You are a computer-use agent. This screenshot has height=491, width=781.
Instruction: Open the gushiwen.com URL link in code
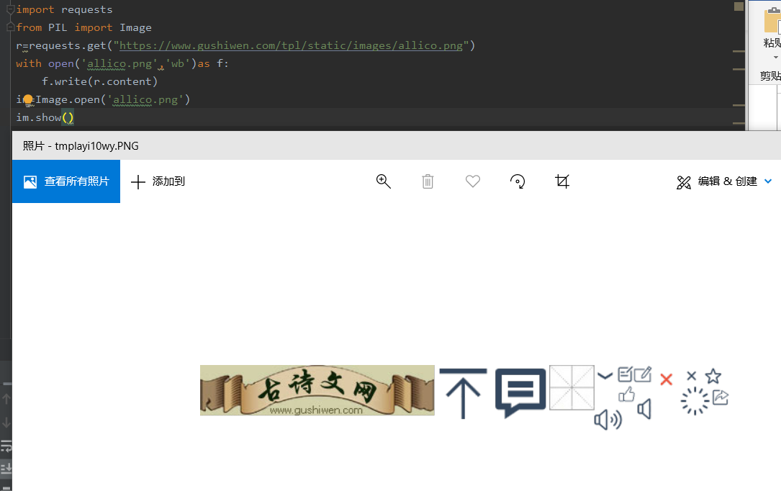pyautogui.click(x=291, y=46)
